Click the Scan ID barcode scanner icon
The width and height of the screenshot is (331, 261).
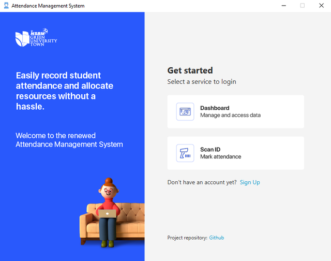185,153
